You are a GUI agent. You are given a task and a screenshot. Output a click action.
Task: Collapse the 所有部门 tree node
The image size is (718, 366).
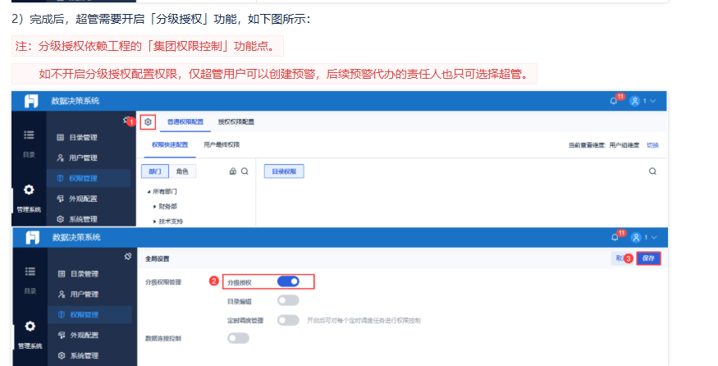coord(149,191)
